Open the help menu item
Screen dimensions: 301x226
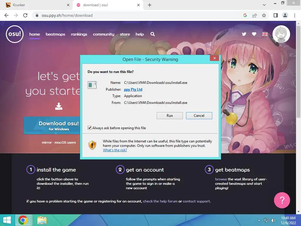coord(140,34)
